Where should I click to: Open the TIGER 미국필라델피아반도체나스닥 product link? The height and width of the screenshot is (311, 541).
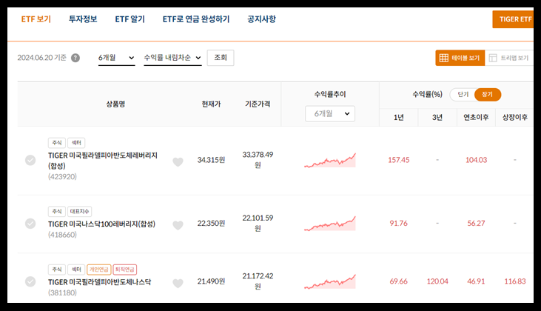99,282
